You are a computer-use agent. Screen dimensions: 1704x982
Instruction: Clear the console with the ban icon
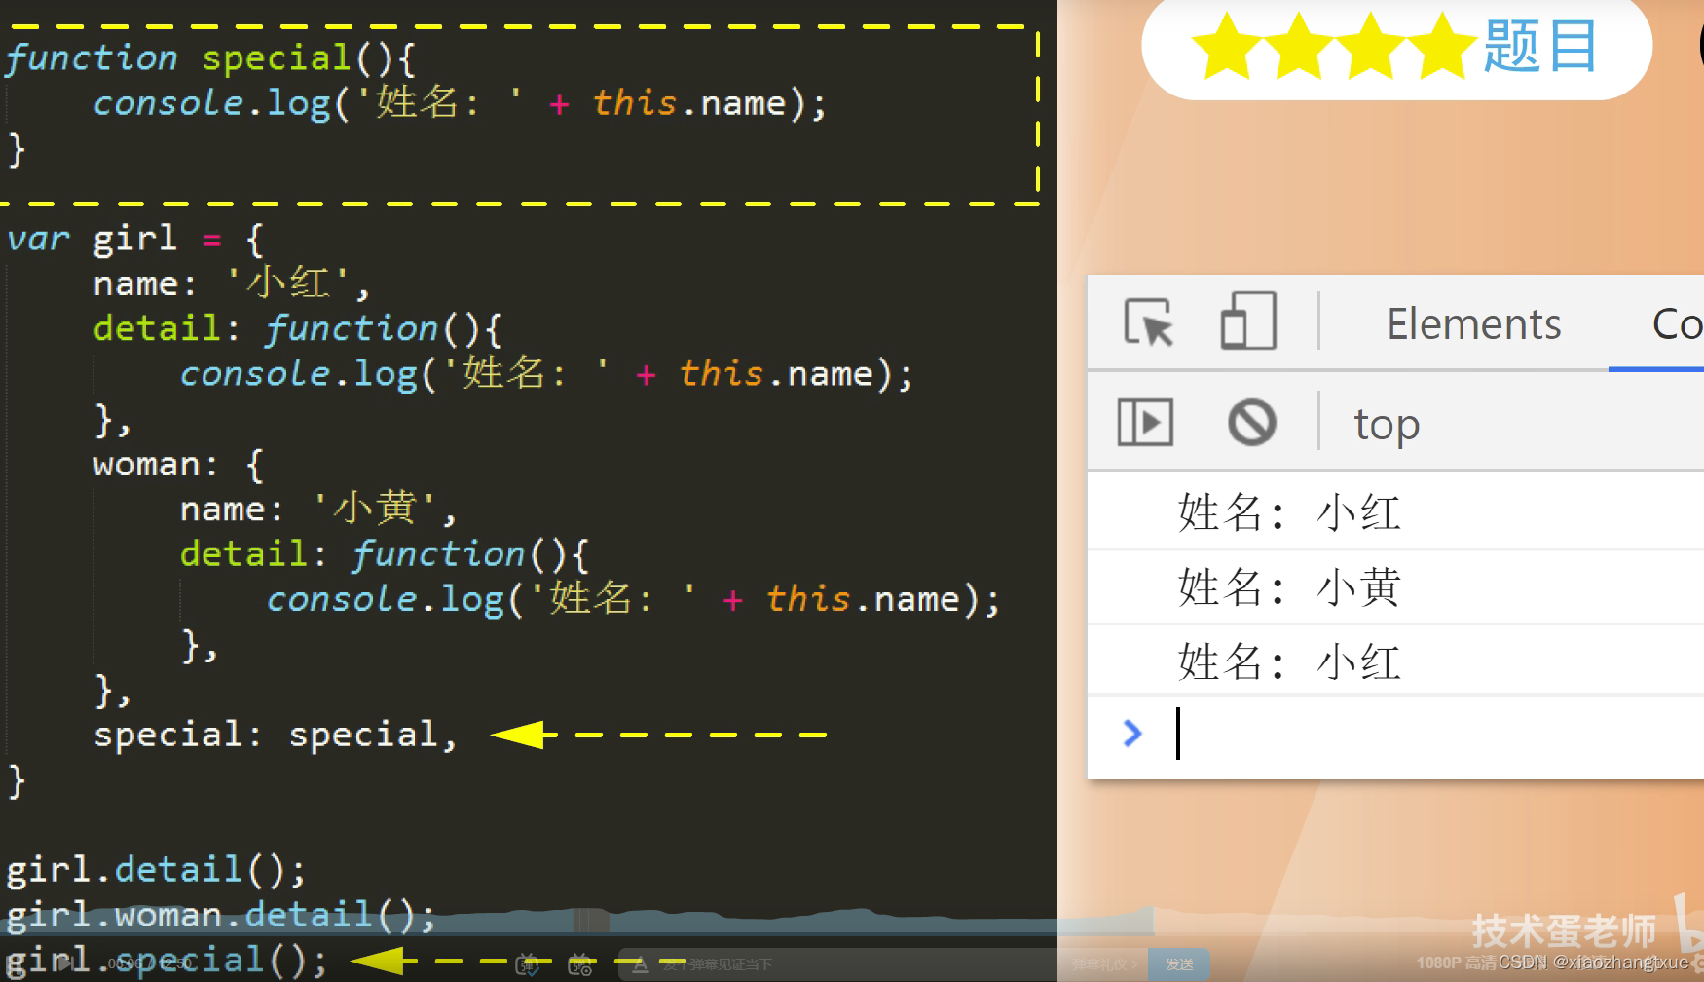1252,422
